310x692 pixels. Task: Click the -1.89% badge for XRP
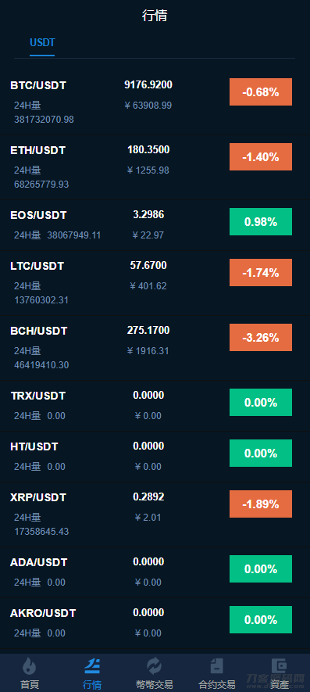[x=261, y=504]
